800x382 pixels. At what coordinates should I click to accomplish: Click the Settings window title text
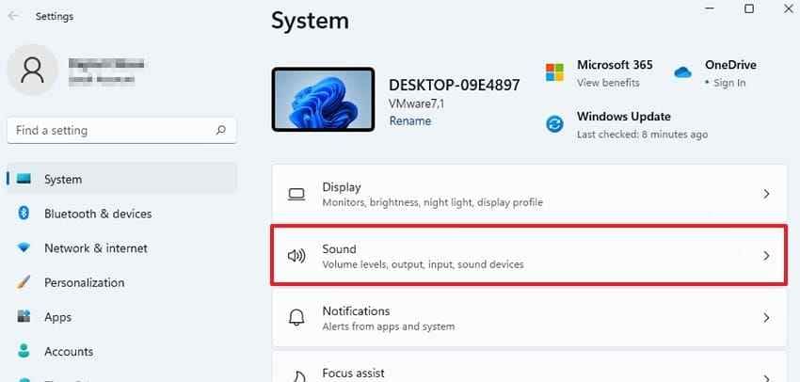[55, 16]
